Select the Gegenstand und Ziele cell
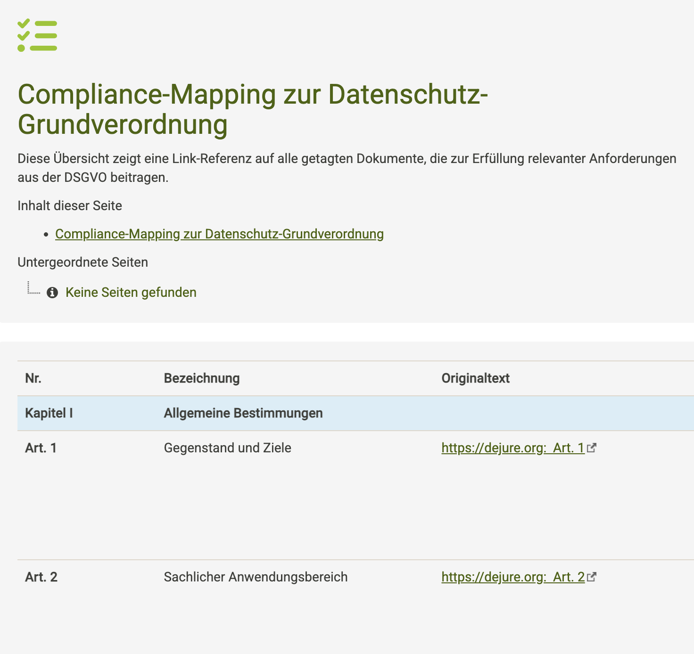Screen dimensions: 694x654 pyautogui.click(x=227, y=448)
